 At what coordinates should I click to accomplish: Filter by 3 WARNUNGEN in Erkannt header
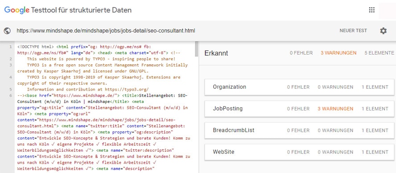point(338,53)
